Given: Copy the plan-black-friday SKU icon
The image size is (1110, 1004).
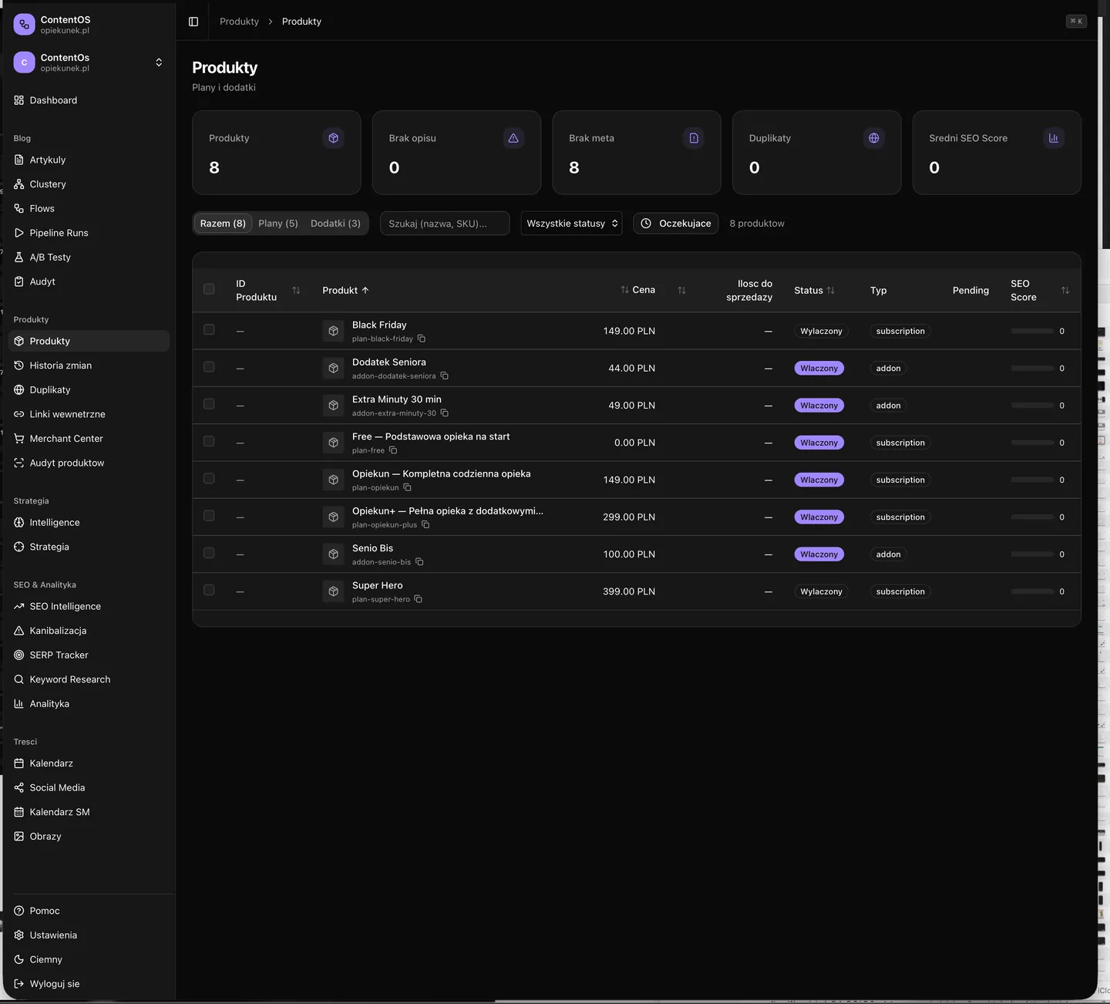Looking at the screenshot, I should 422,339.
